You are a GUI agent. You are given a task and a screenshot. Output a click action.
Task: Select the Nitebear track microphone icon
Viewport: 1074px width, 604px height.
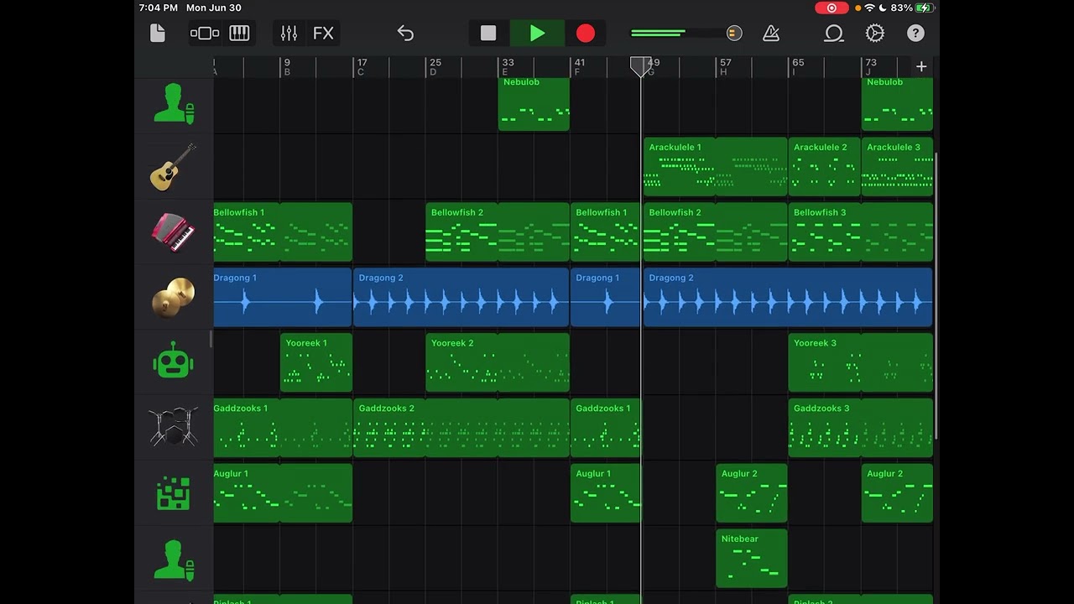[x=174, y=559]
